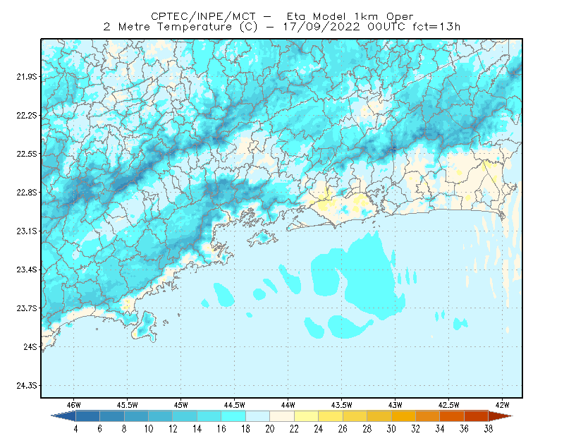Click the legend value 18

point(245,429)
